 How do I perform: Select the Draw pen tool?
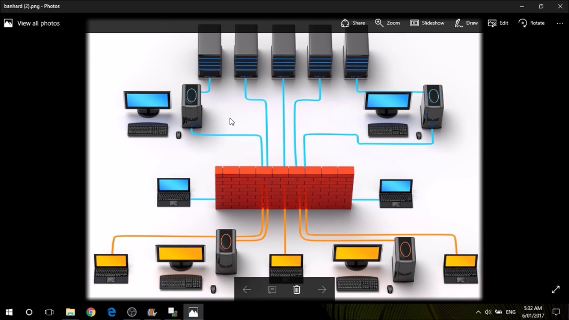tap(466, 23)
